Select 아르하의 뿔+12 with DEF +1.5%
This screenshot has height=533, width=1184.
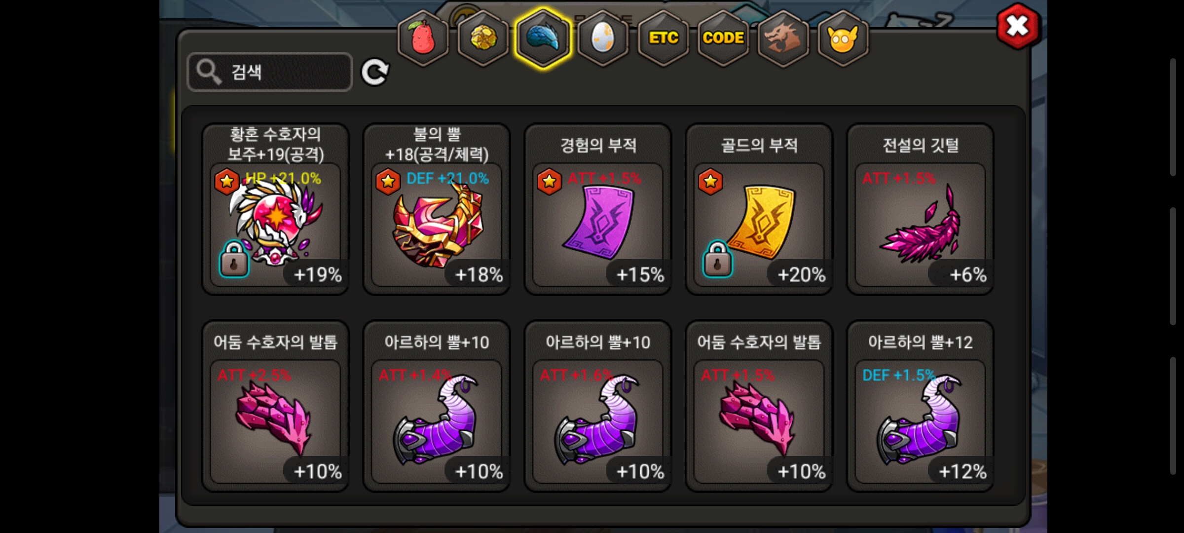coord(920,406)
